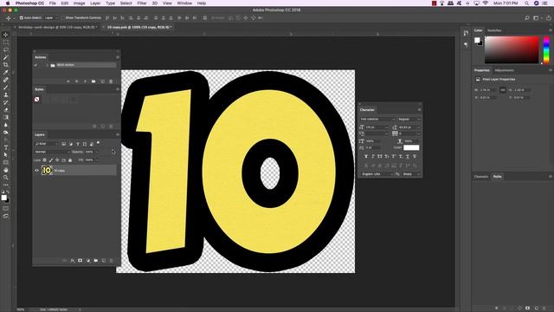This screenshot has width=554, height=312.
Task: Open anti-aliasing Sharp dropdown
Action: coord(412,174)
